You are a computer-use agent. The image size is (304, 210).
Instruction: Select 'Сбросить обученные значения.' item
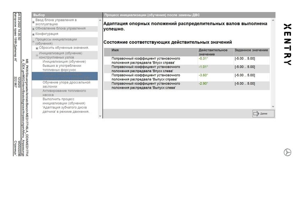click(64, 48)
